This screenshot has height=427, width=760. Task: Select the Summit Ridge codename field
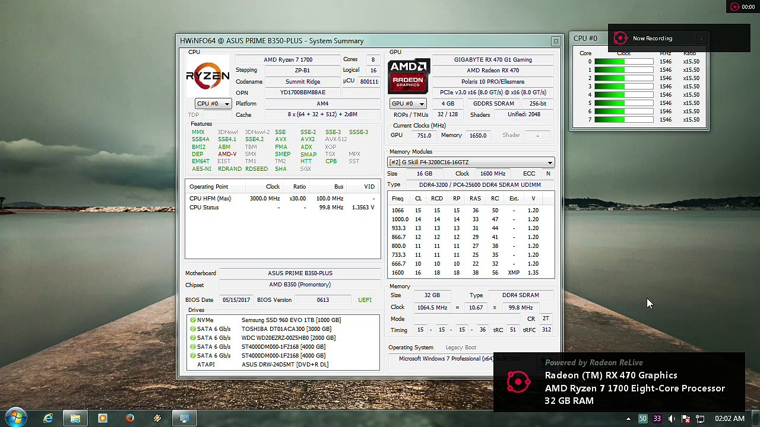point(303,82)
